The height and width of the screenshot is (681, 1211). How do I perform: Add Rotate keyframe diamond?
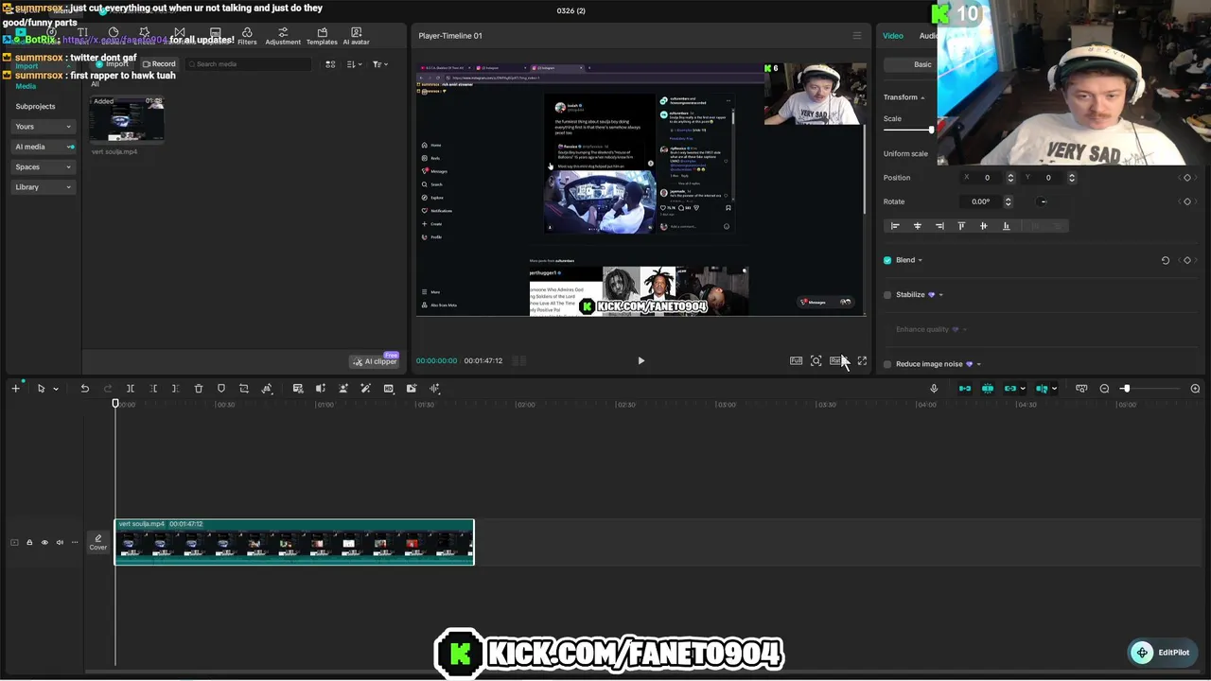[1187, 201]
